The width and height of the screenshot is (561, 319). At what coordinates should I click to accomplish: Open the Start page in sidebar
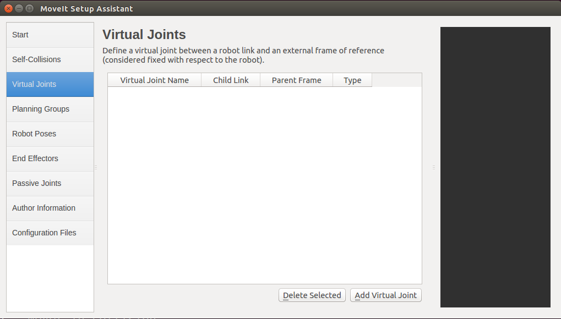coord(50,35)
